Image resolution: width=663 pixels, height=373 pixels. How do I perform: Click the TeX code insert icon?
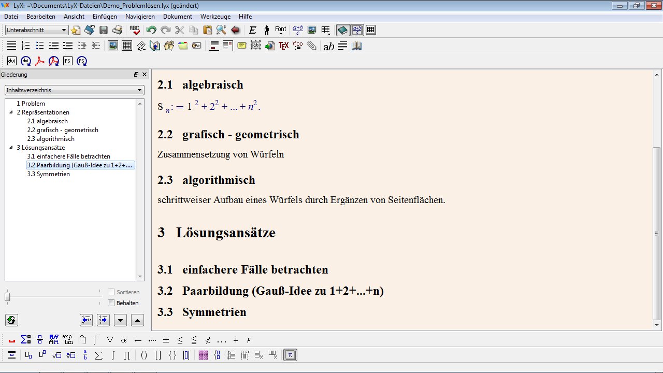(x=283, y=46)
